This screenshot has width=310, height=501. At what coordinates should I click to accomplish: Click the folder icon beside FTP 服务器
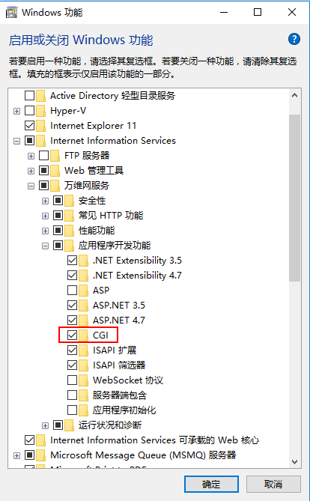pyautogui.click(x=55, y=156)
